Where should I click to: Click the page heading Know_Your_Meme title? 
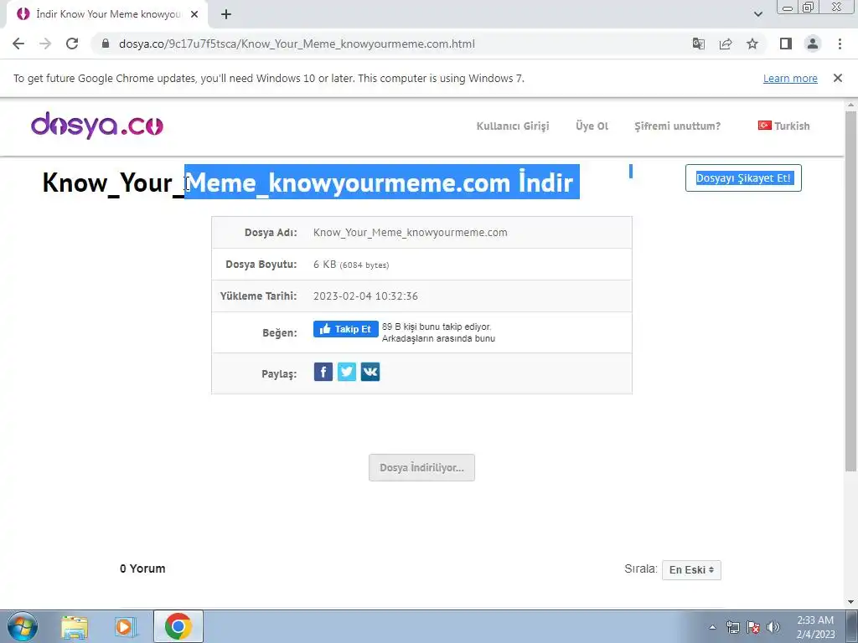click(x=308, y=182)
